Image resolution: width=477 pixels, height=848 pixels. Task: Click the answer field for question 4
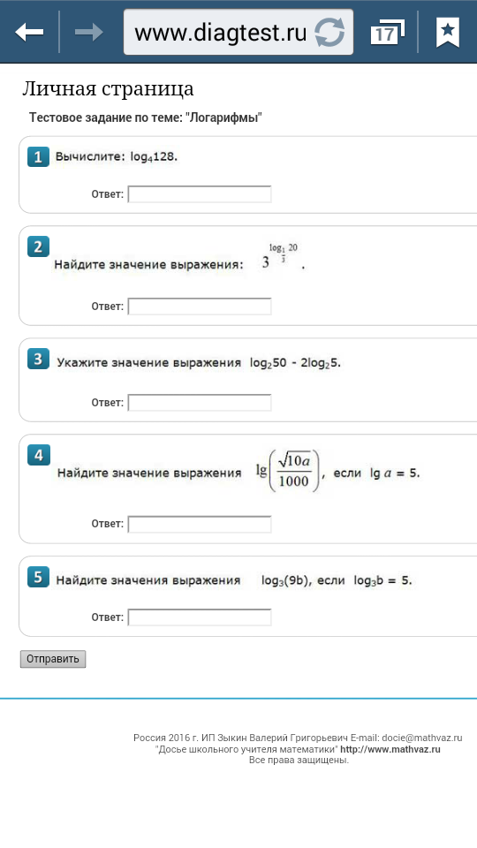pos(200,525)
